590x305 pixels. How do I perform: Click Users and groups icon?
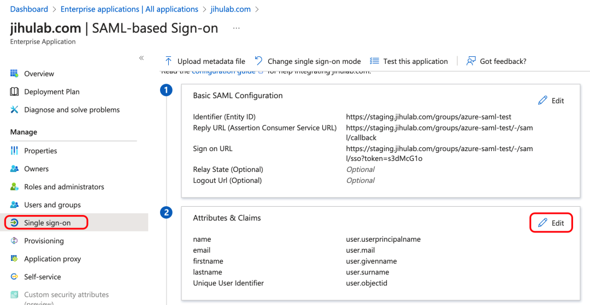coord(14,205)
